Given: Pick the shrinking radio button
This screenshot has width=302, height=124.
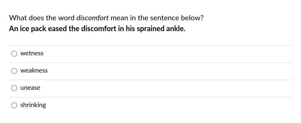Looking at the screenshot, I should click(14, 105).
